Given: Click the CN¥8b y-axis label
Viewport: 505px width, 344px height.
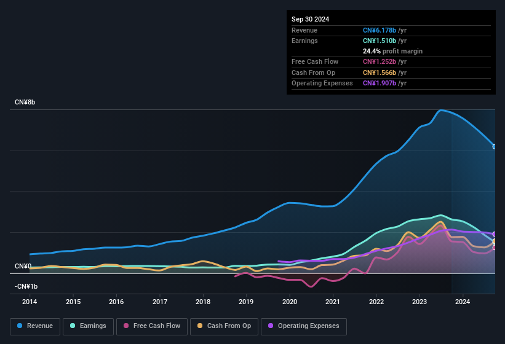Looking at the screenshot, I should 25,102.
